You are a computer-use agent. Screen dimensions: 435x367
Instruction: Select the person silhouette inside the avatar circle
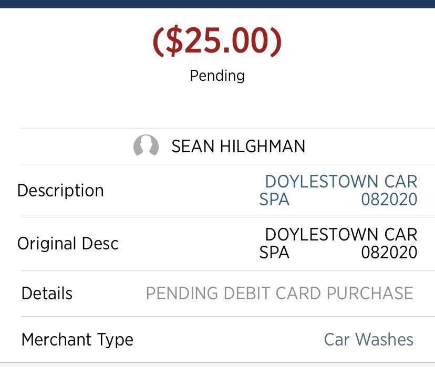(146, 146)
